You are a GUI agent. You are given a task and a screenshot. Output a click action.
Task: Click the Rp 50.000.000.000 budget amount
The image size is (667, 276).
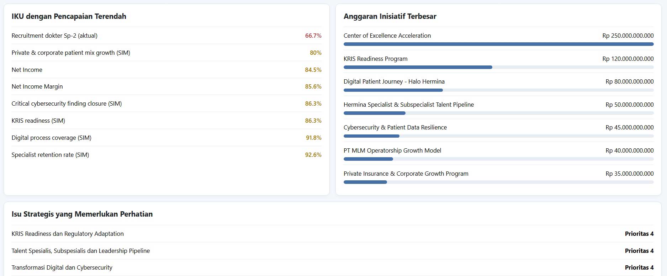(x=630, y=105)
